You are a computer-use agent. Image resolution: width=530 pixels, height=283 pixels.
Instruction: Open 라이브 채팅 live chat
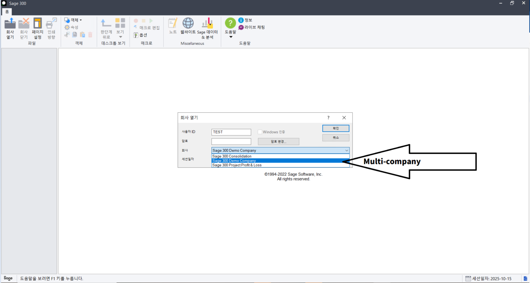click(252, 28)
